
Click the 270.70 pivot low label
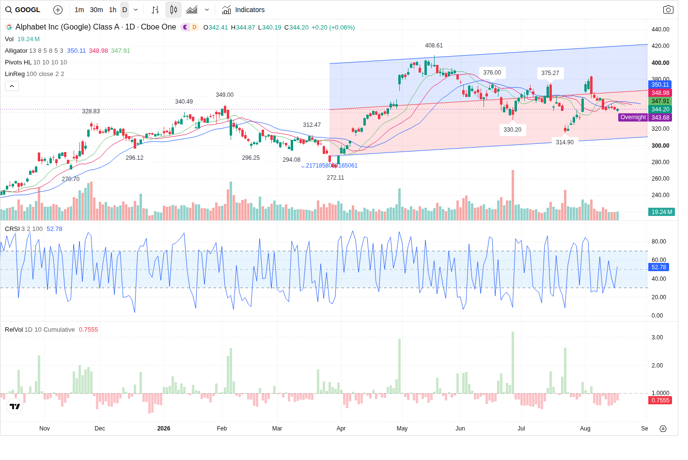coord(71,179)
